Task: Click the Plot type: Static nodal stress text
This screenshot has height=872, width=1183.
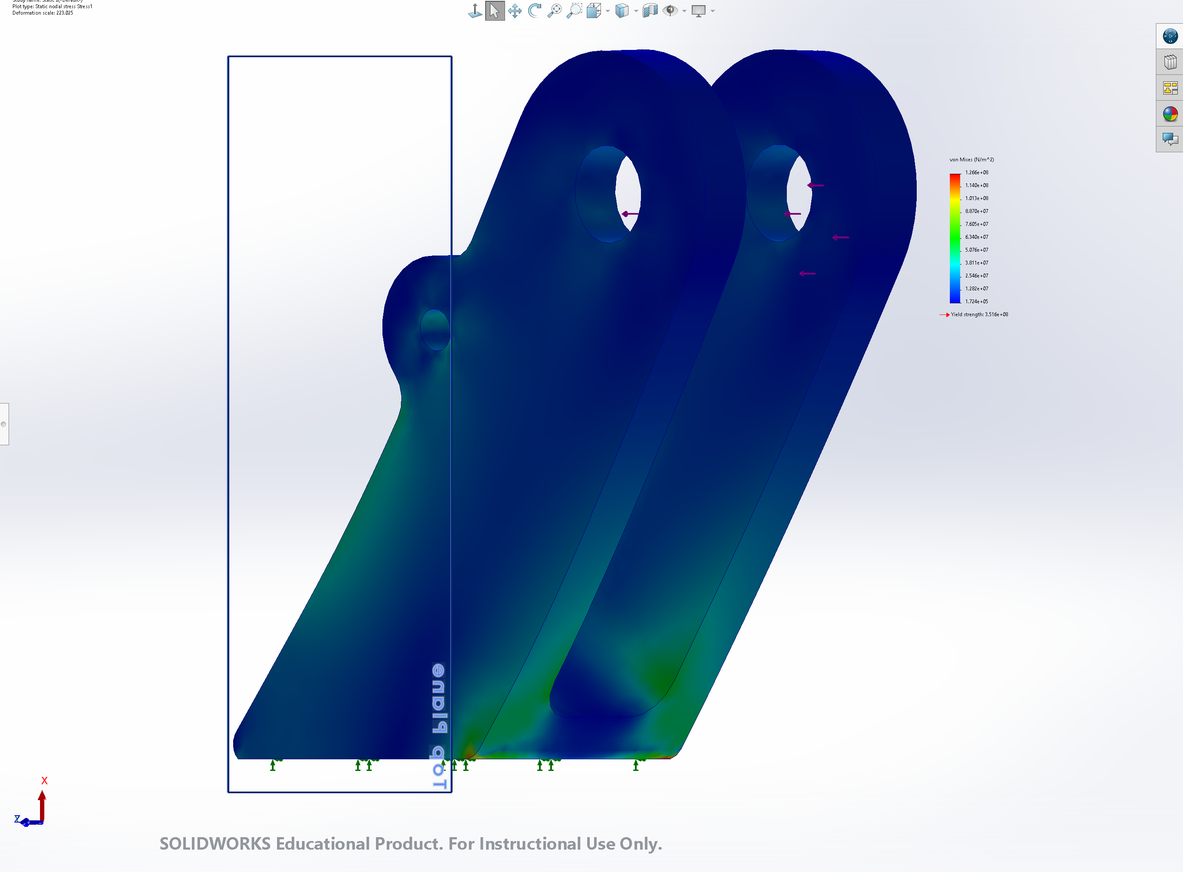Action: coord(52,7)
